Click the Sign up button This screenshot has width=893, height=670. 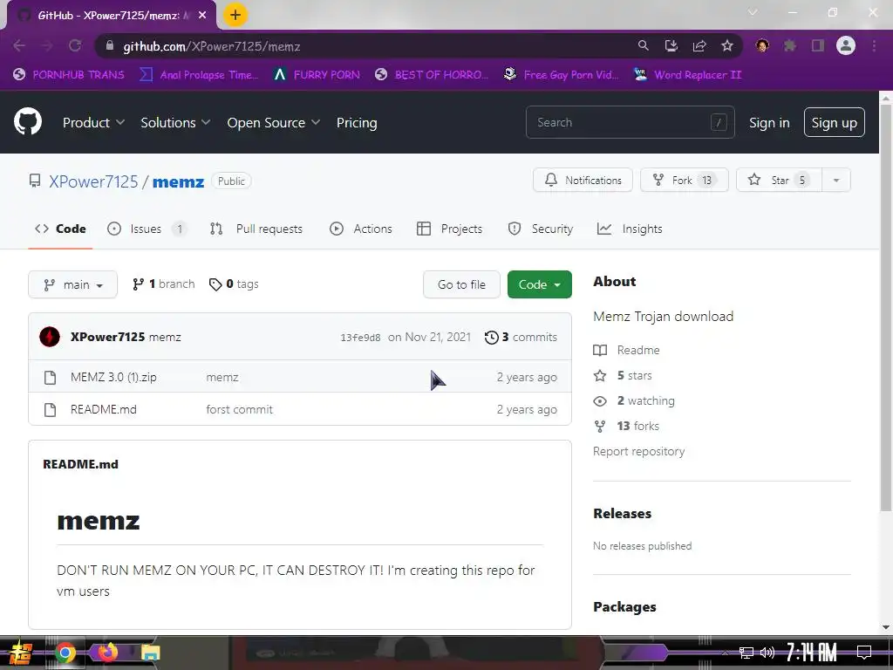835,122
